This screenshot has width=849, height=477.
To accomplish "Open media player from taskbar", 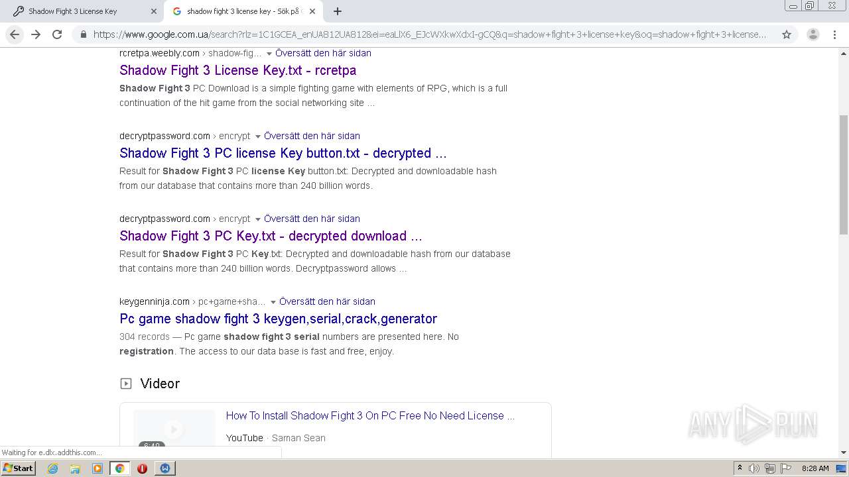I will (98, 468).
